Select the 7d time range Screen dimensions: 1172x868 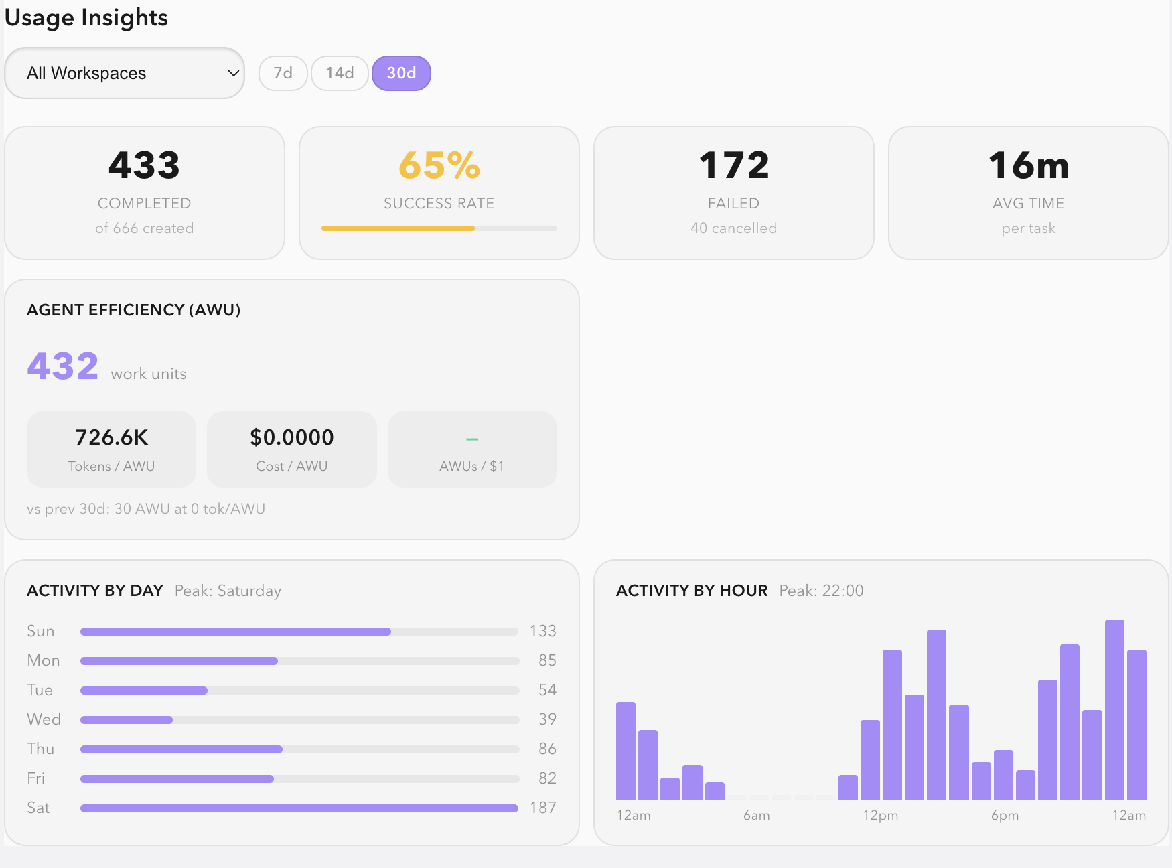click(x=283, y=73)
